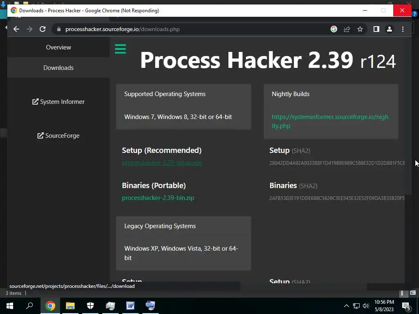This screenshot has height=314, width=419.
Task: Click the Nightly Builds card title
Action: (x=291, y=94)
